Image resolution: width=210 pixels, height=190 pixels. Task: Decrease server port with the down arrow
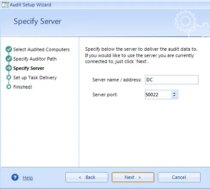pyautogui.click(x=174, y=96)
